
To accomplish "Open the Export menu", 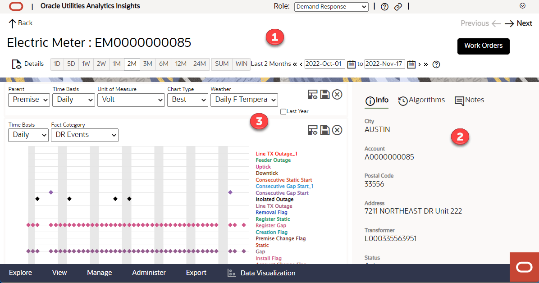I will 196,273.
